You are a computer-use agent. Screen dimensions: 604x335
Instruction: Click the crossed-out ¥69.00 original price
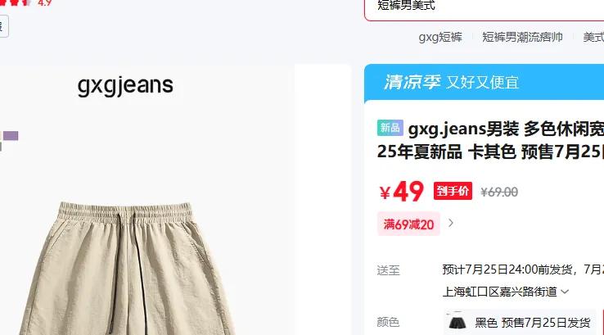pos(499,192)
